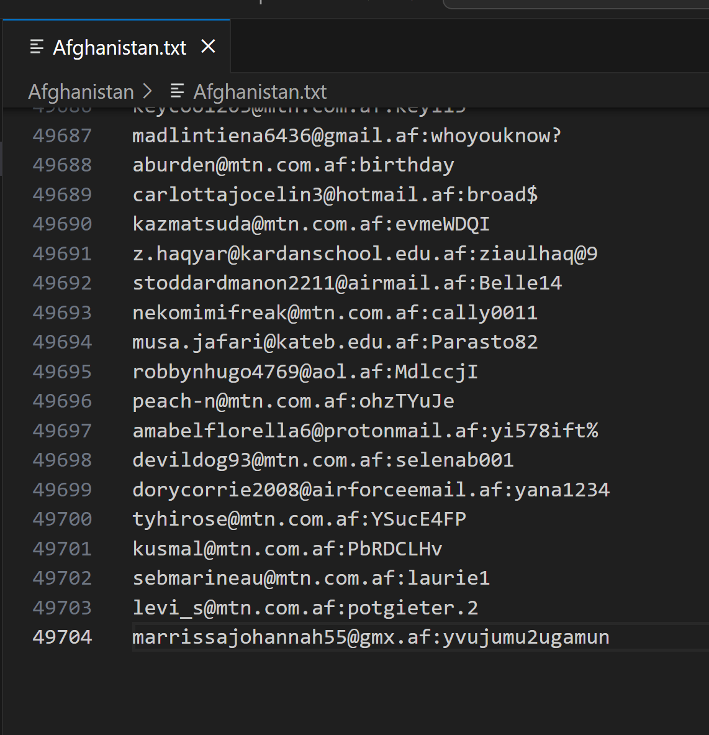This screenshot has width=709, height=735.
Task: Click the file icon in the breadcrumb bar
Action: click(177, 92)
